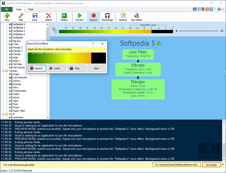Click the No Thanks button
Image resolution: width=226 pixels, height=173 pixels.
pyautogui.click(x=211, y=165)
